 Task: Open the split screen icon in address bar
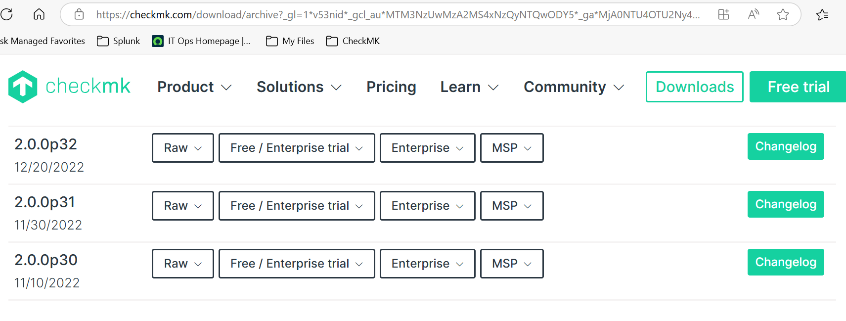pyautogui.click(x=723, y=15)
